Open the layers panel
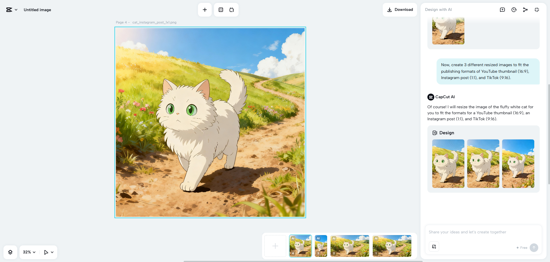Image resolution: width=550 pixels, height=262 pixels. tap(10, 252)
